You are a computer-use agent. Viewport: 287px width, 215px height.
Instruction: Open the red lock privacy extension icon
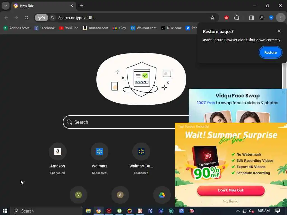coord(226,18)
